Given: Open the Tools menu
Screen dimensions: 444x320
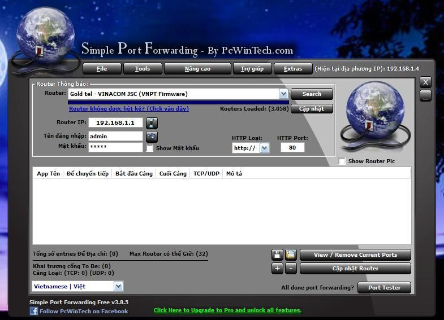Looking at the screenshot, I should [x=143, y=69].
